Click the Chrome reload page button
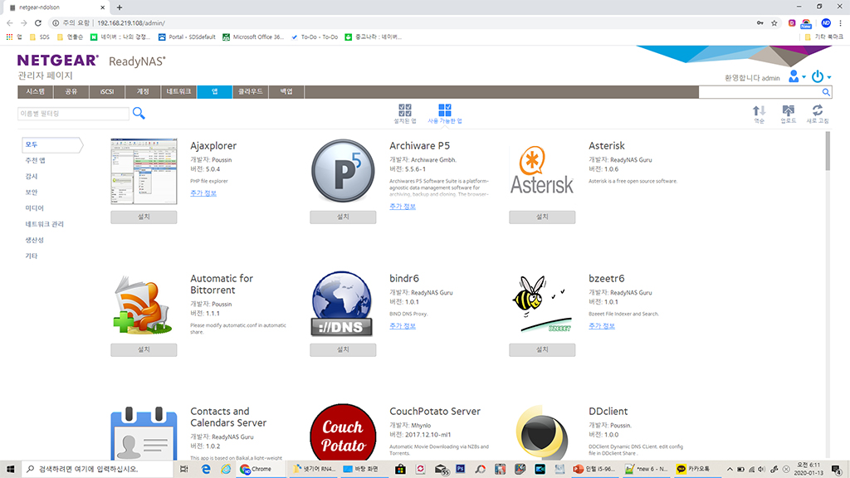This screenshot has height=478, width=850. coord(38,22)
